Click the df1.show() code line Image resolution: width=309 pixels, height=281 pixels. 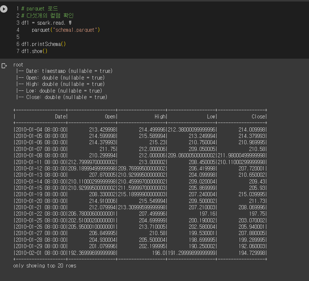[34, 51]
